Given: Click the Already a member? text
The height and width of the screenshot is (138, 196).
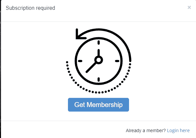Looking at the screenshot, I should click(x=146, y=130).
